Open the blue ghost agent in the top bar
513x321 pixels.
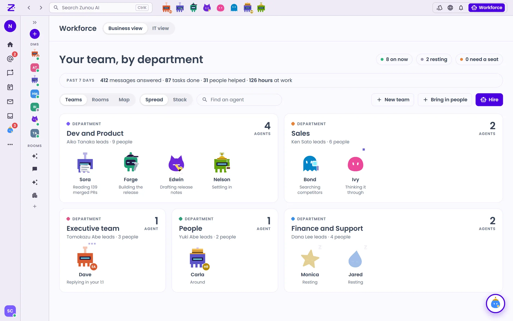(x=234, y=8)
